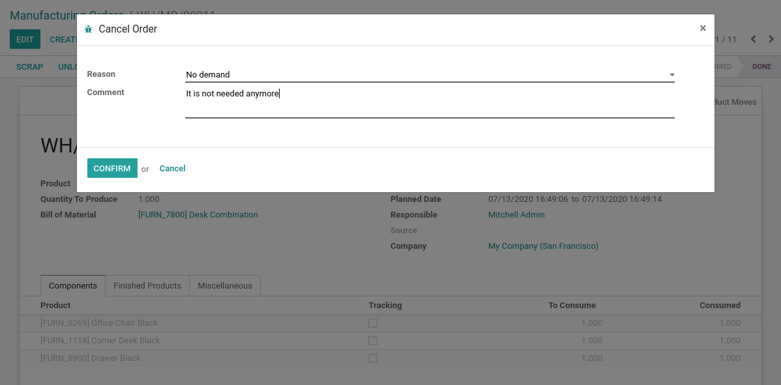Open the Miscellaneous tab
Image resolution: width=781 pixels, height=385 pixels.
(x=225, y=286)
